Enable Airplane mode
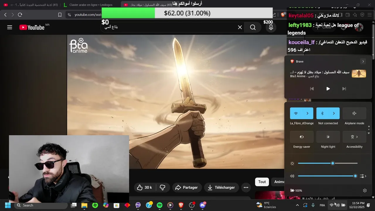Screen dimensions: 375x211 coord(354,113)
